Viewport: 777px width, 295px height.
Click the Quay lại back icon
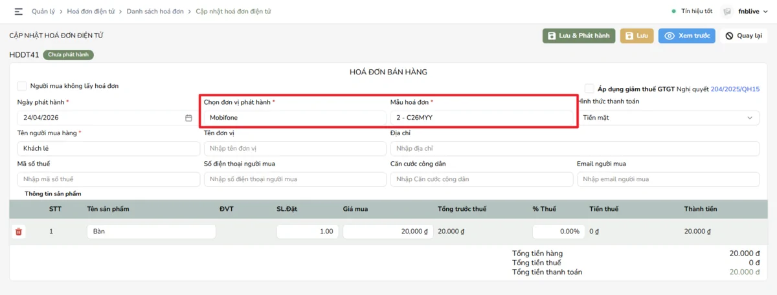730,36
